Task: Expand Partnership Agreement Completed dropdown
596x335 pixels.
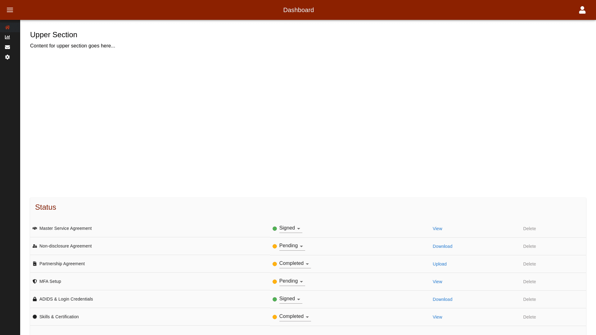Action: 295,264
